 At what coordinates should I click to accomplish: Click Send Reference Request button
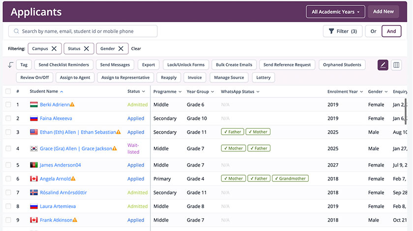(287, 65)
